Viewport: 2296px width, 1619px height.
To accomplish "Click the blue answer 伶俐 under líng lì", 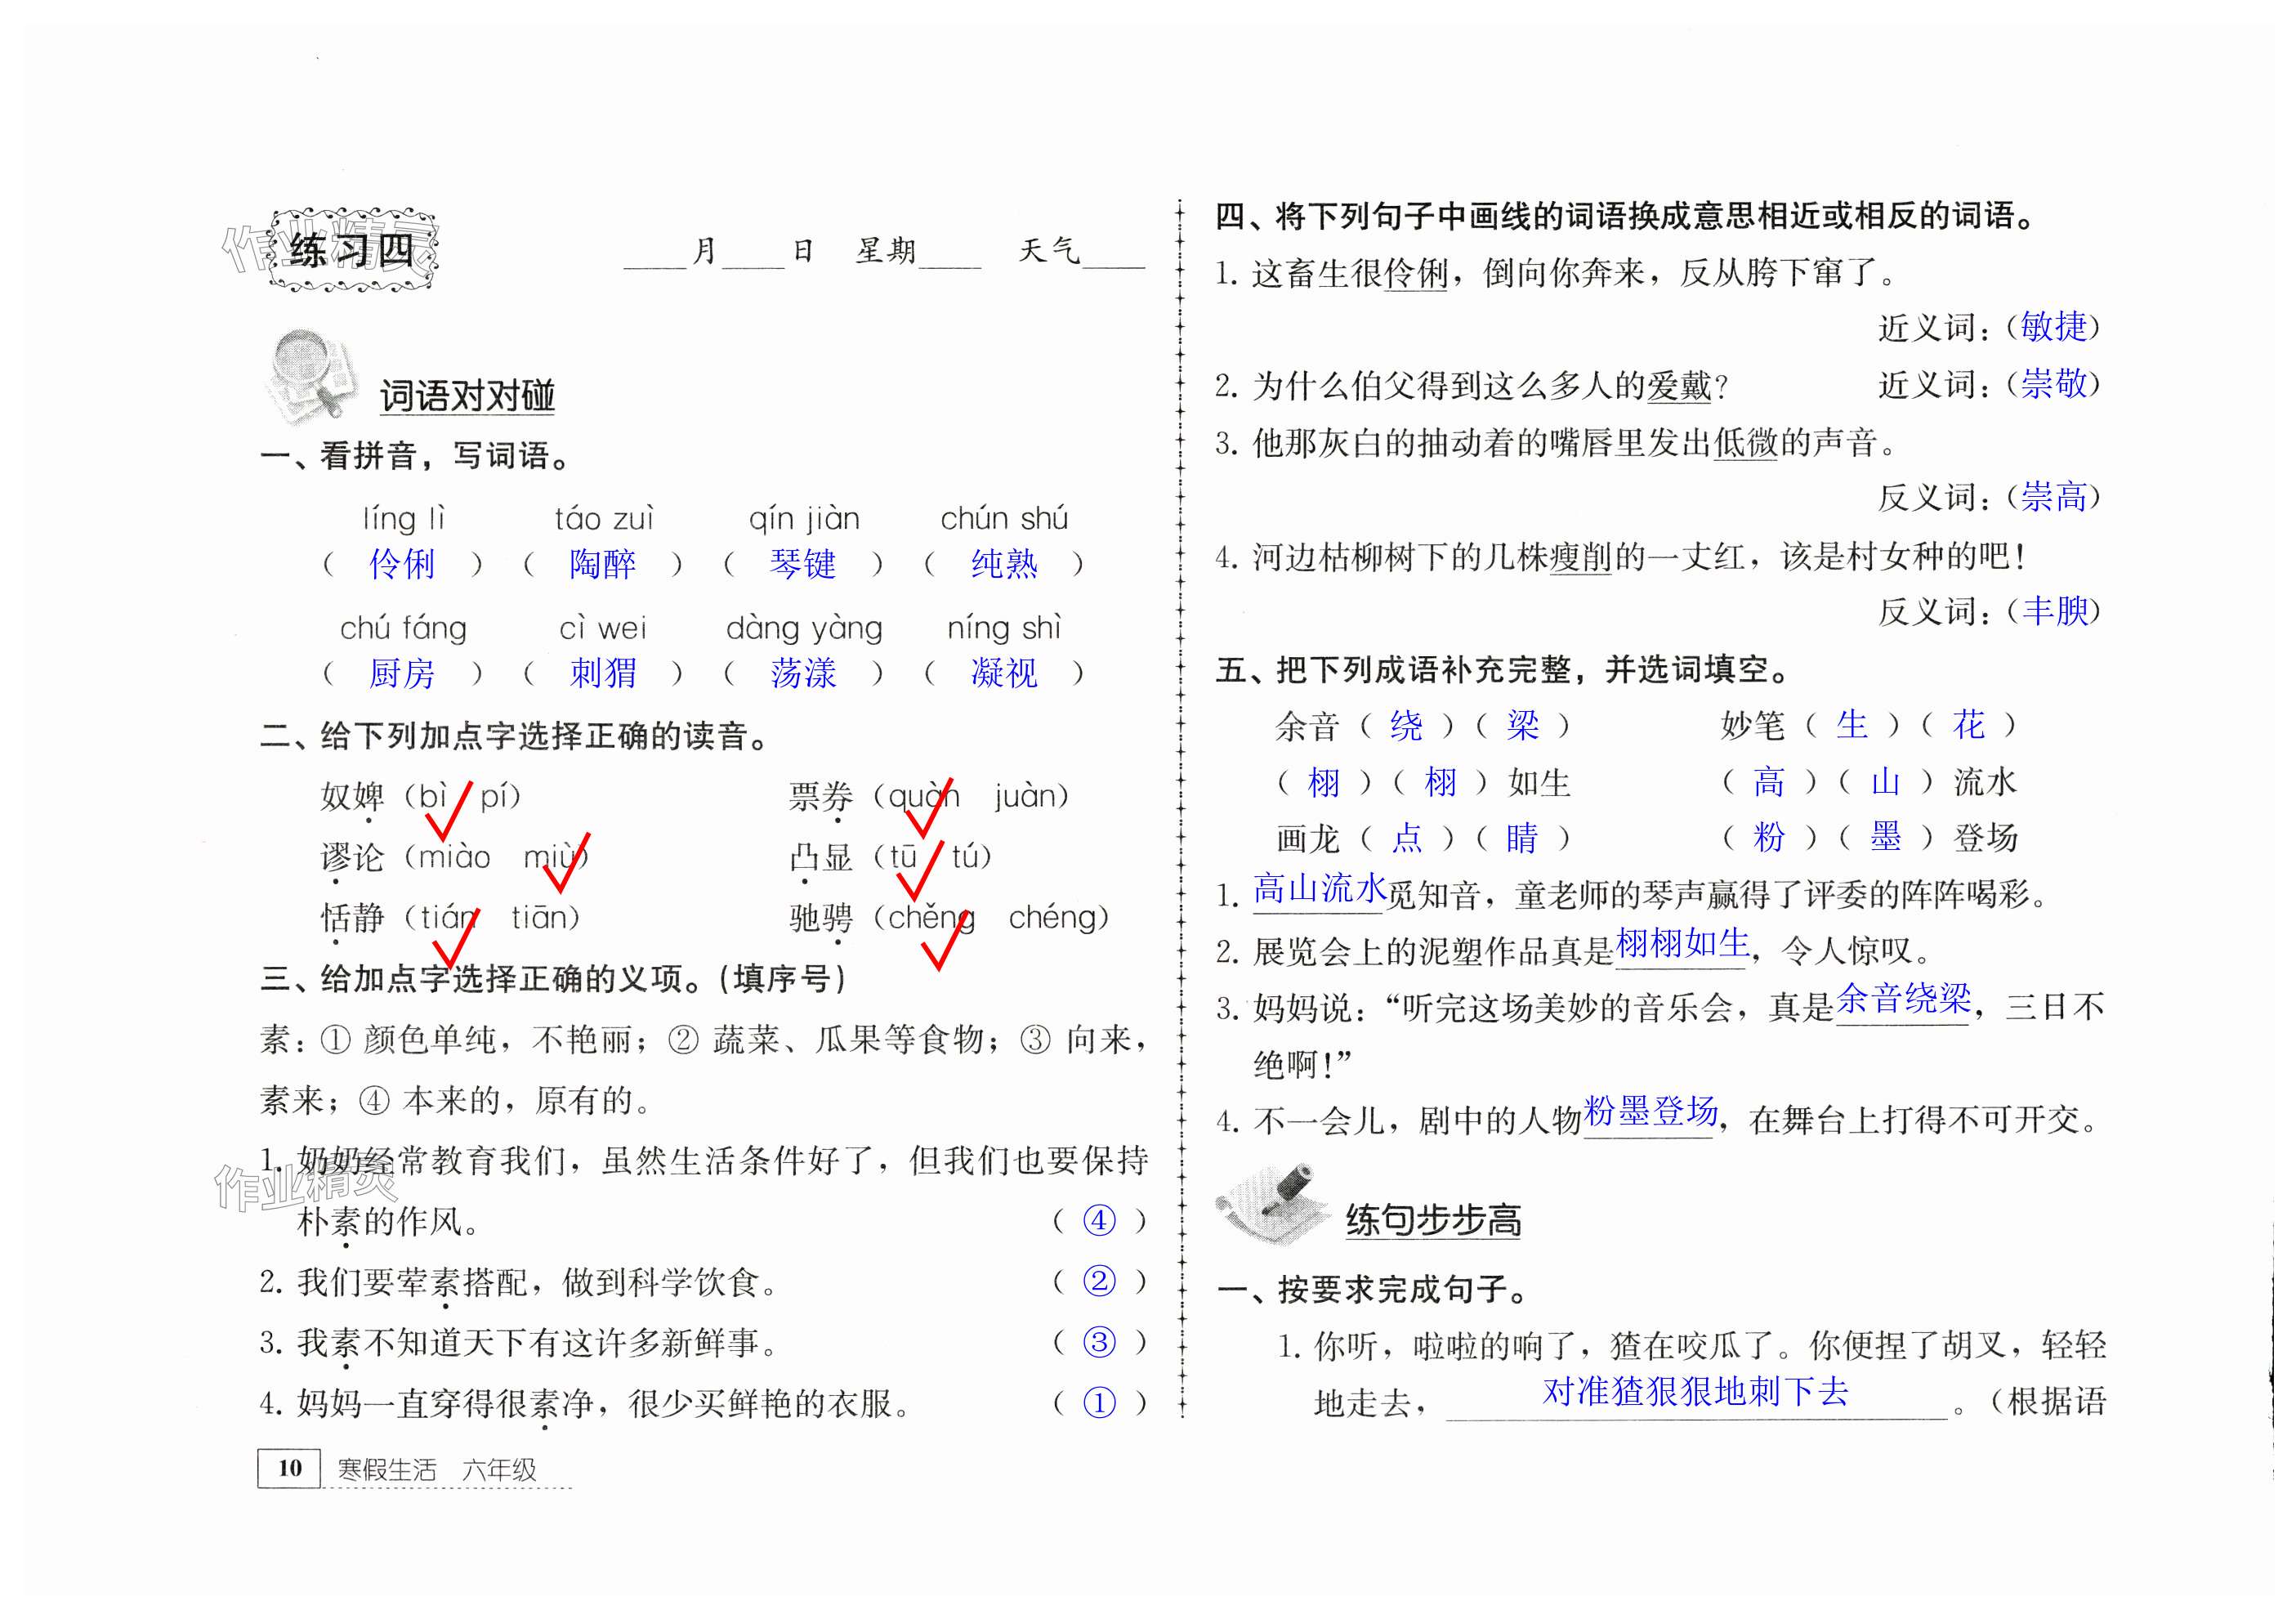I will pos(402,564).
